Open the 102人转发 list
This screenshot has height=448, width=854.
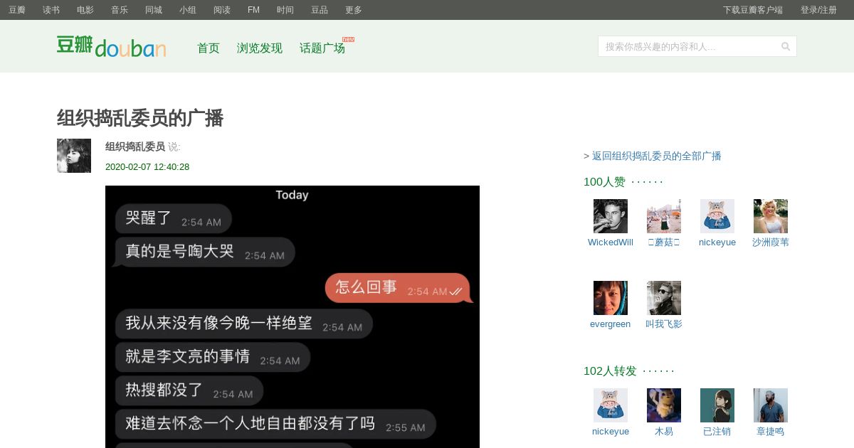610,370
